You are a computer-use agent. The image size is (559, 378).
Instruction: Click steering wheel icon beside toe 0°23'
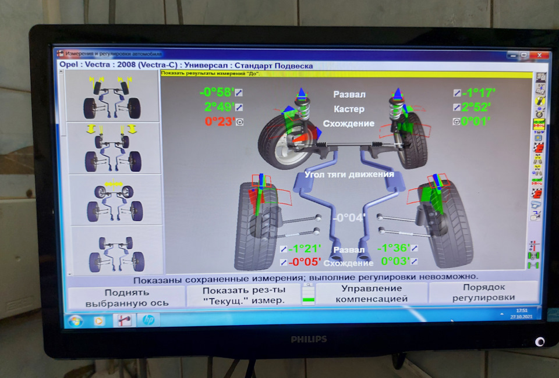(x=240, y=122)
